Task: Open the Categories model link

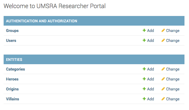Action: tap(15, 69)
